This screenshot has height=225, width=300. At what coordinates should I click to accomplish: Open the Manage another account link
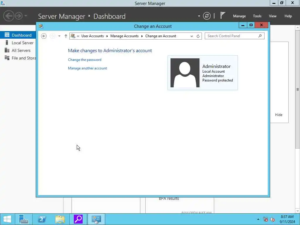(87, 68)
